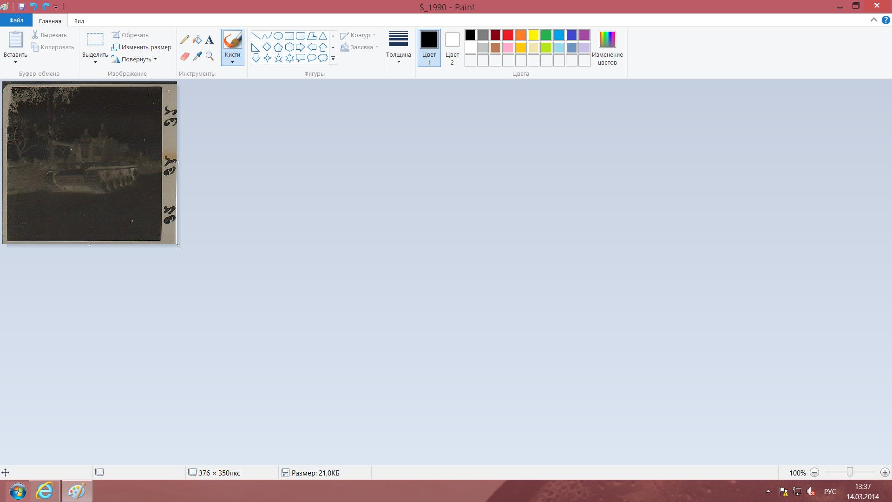892x502 pixels.
Task: Open the Файл menu
Action: click(x=16, y=20)
